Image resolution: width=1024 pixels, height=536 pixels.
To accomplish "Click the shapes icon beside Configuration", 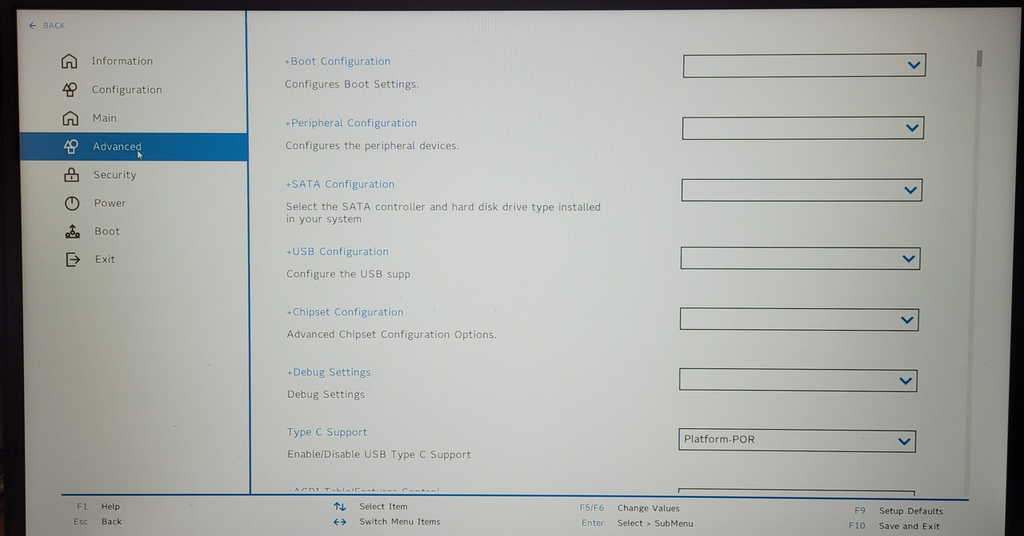I will (70, 89).
